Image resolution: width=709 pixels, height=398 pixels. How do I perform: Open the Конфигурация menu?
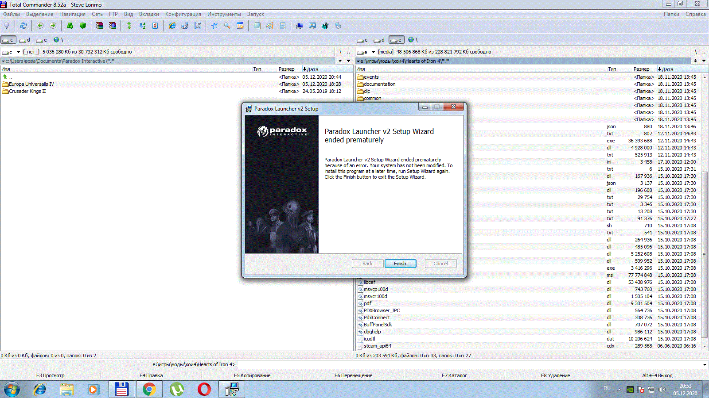(x=183, y=14)
